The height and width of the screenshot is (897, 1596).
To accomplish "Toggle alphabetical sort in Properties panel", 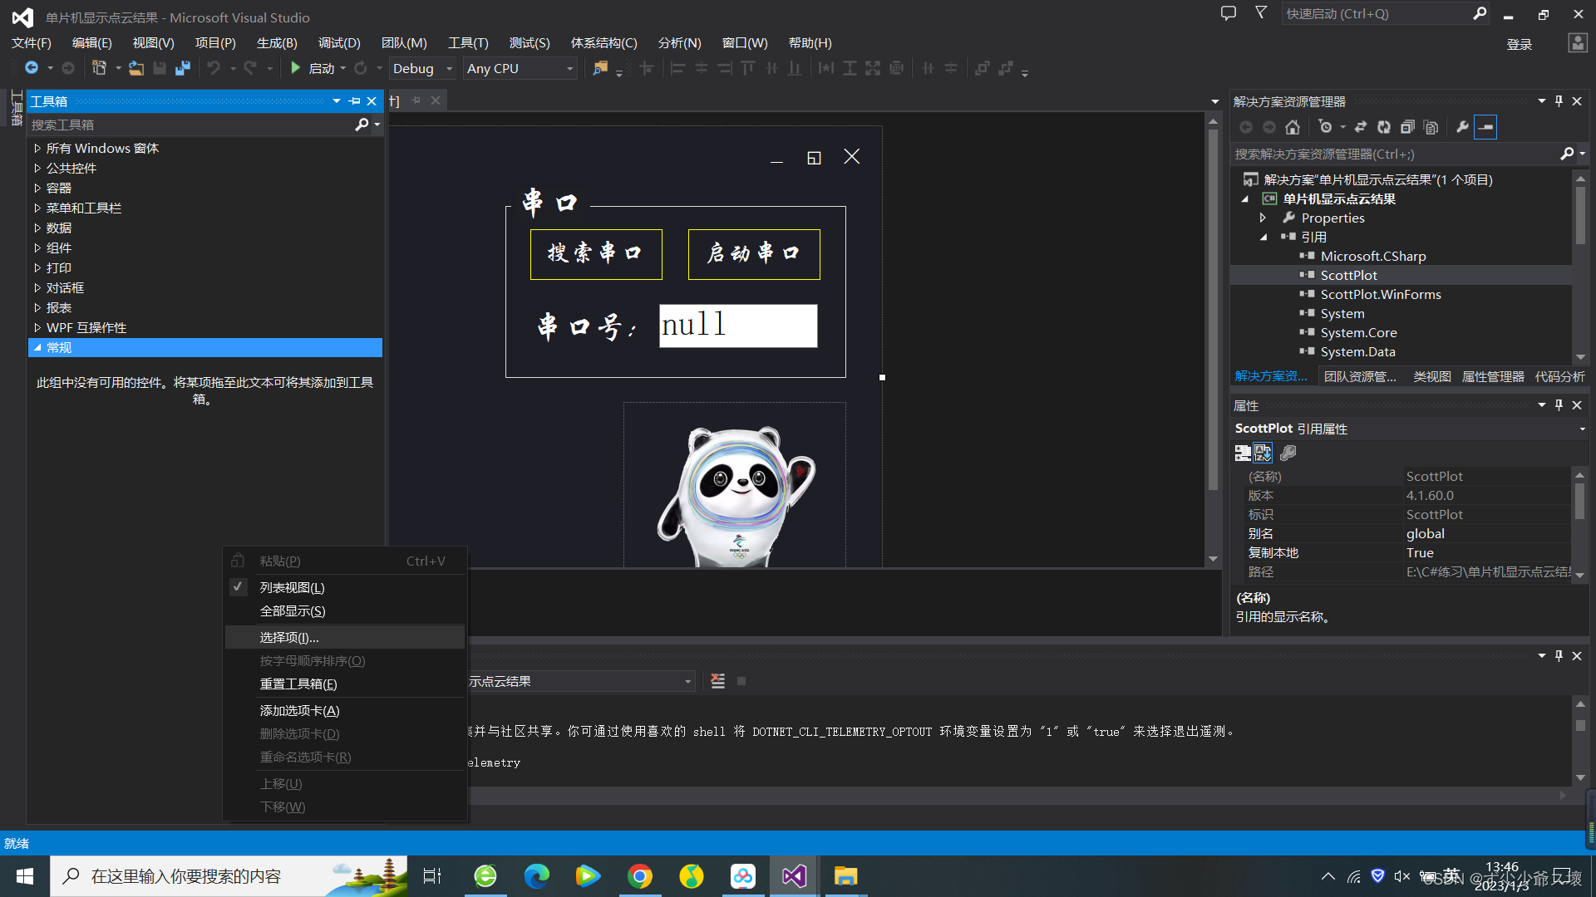I will [1263, 453].
